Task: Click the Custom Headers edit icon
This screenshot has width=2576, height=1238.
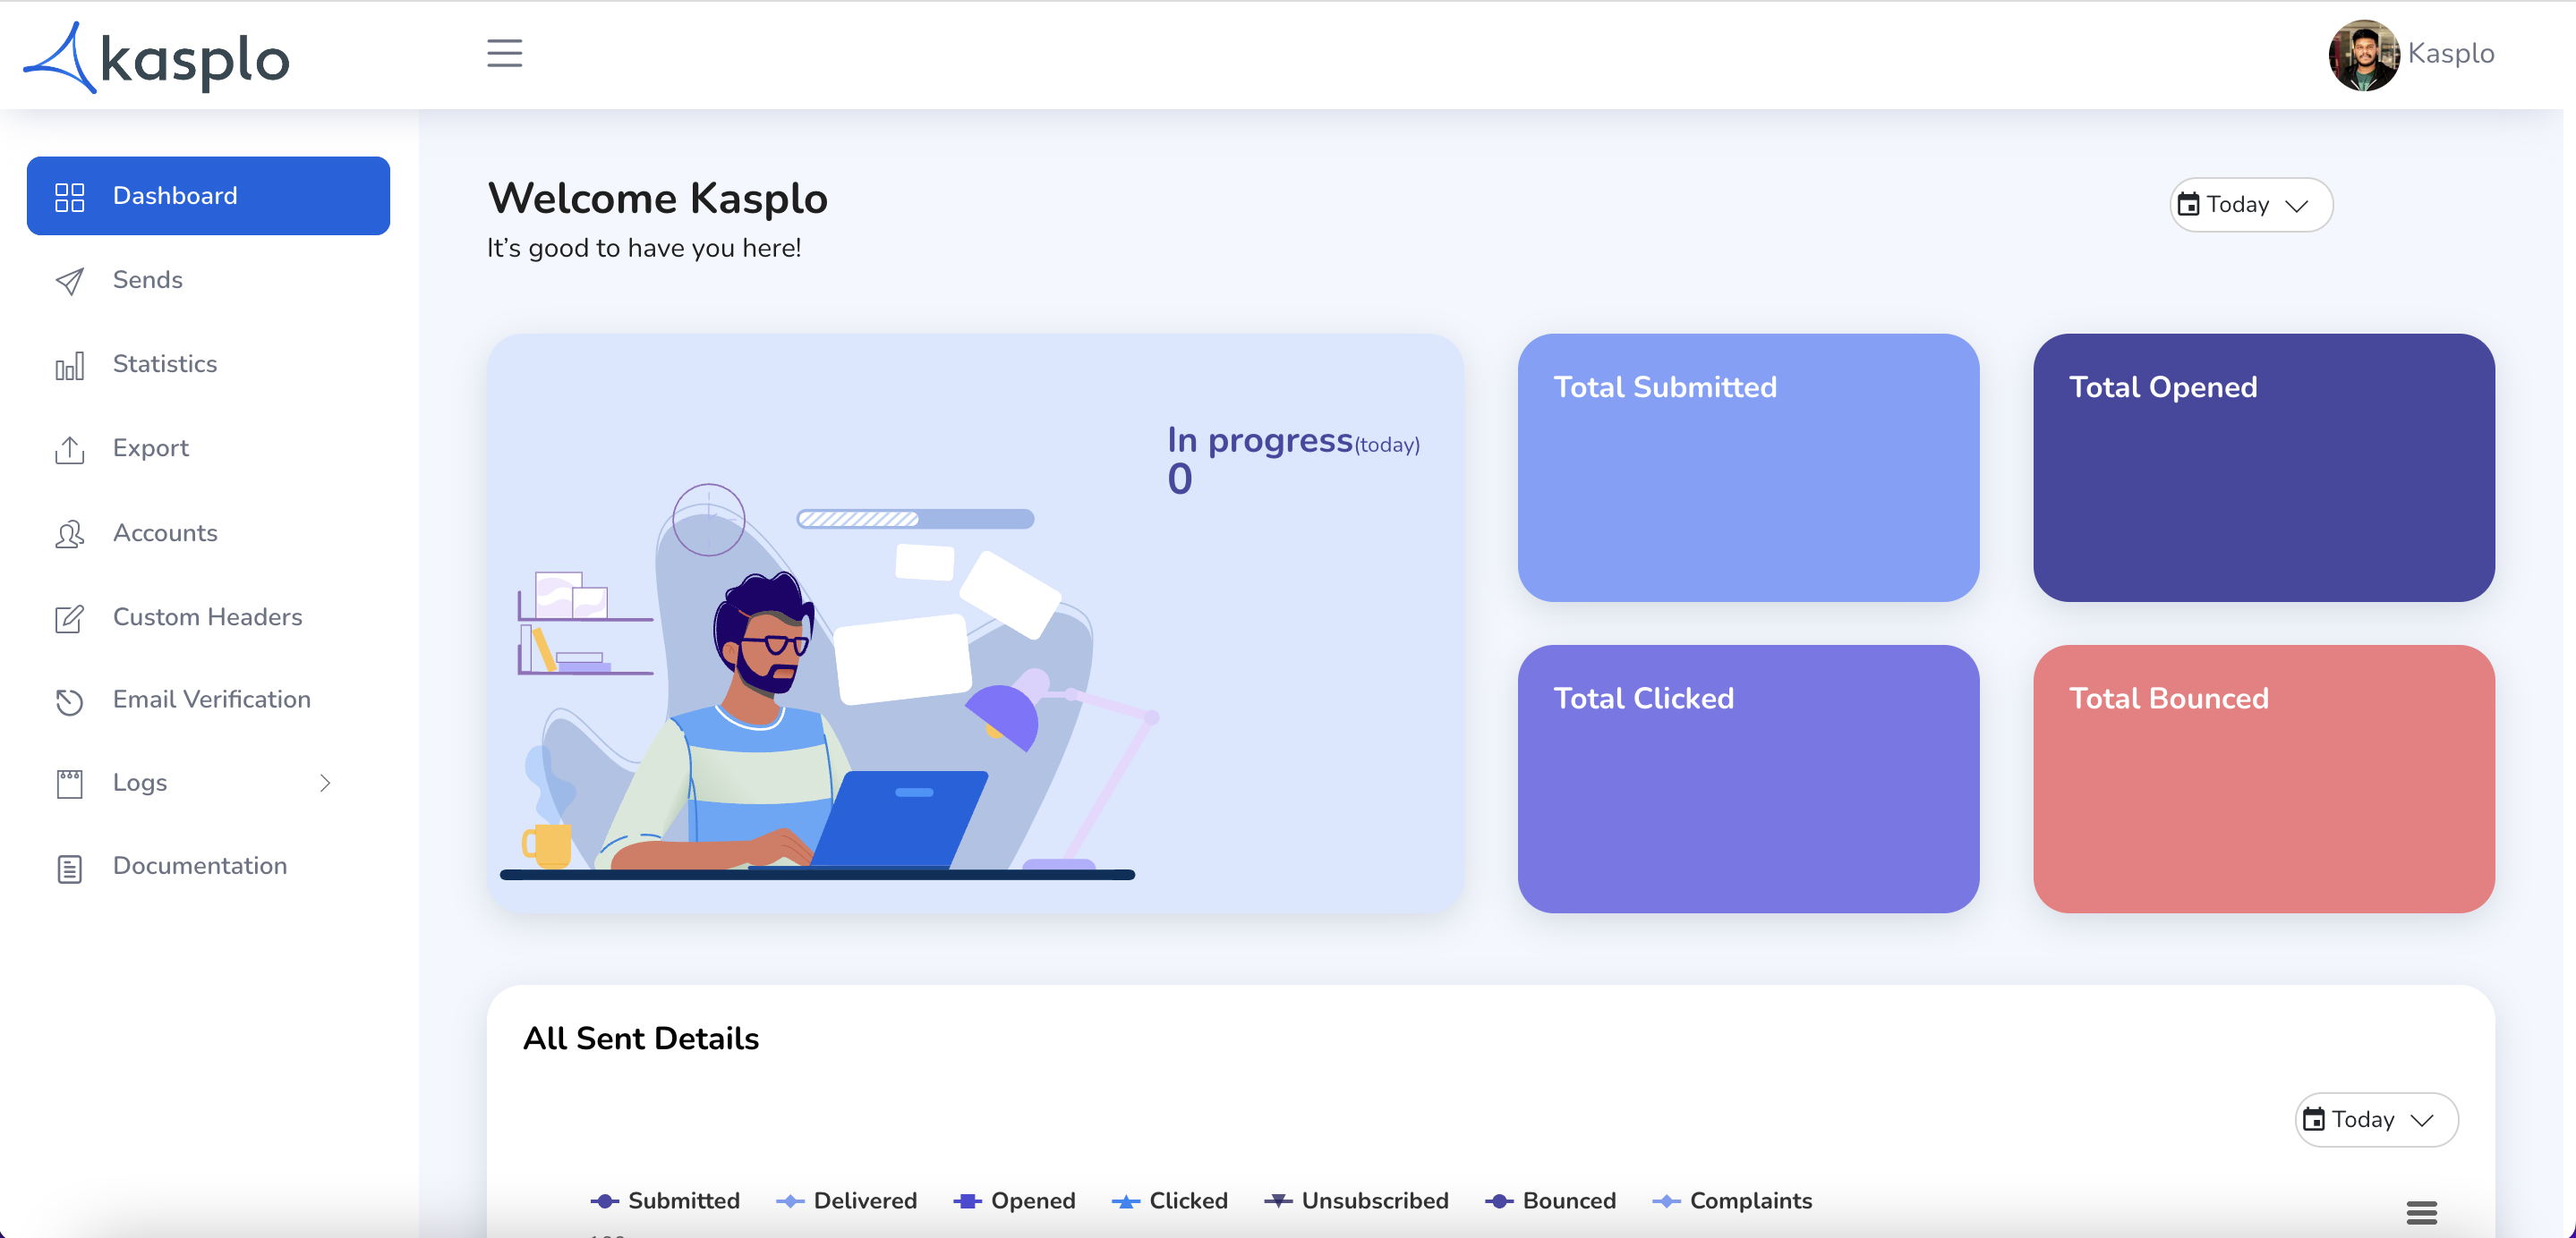Action: (x=67, y=619)
